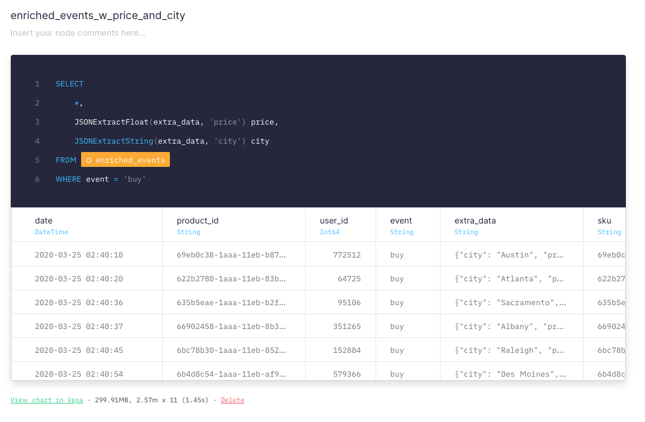Open the View chart in Vega link
645x422 pixels.
click(x=46, y=400)
